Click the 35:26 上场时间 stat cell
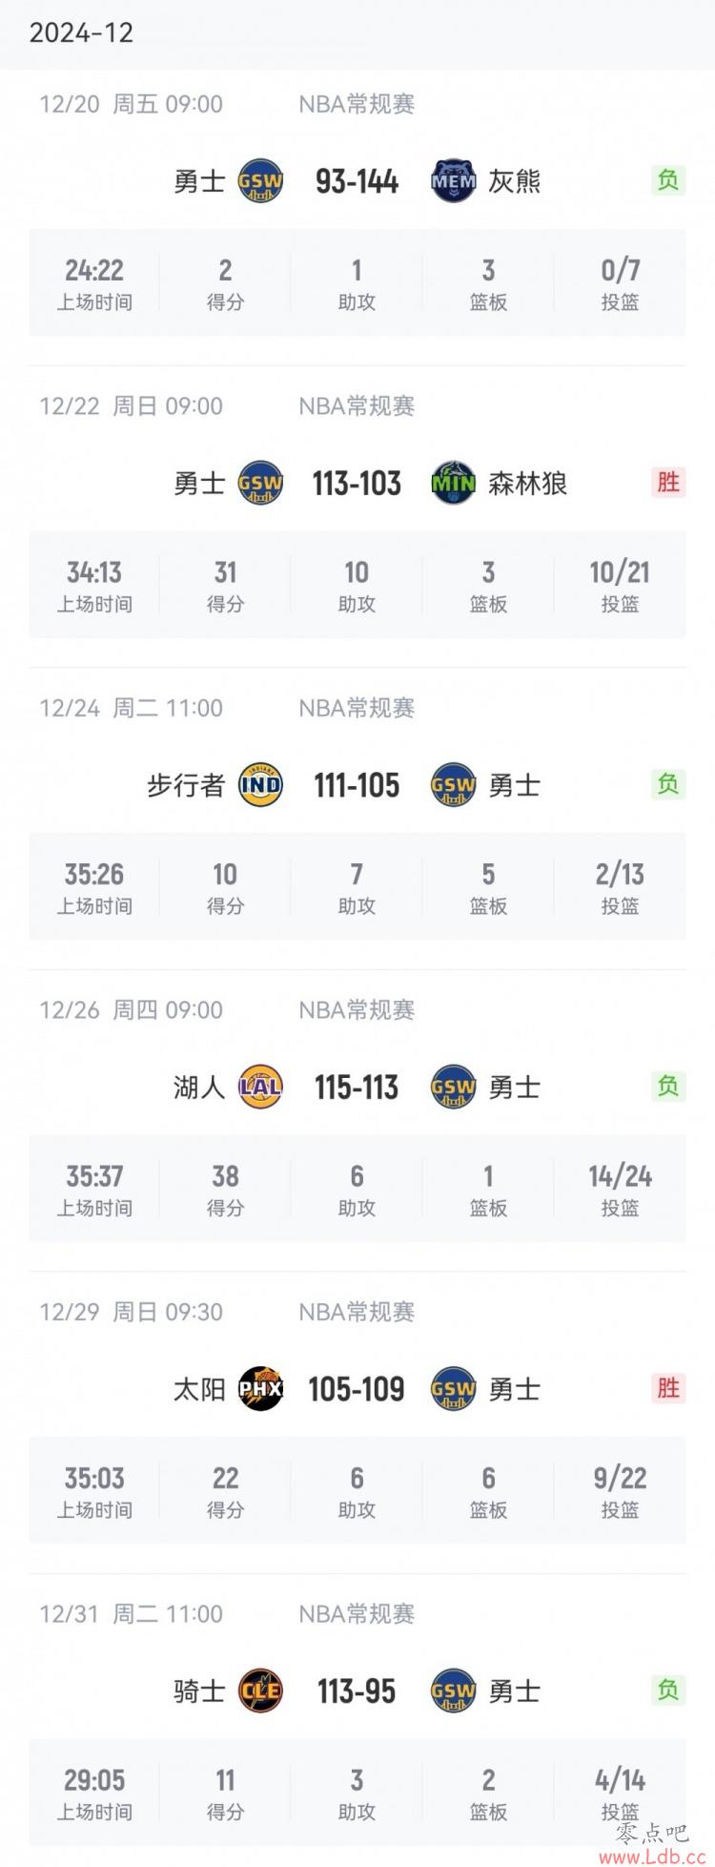715x1867 pixels. point(94,887)
